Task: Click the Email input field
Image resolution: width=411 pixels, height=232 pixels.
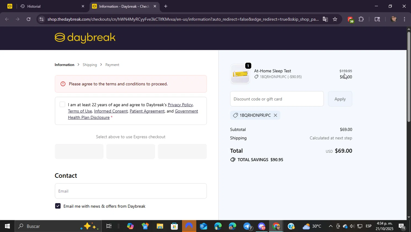Action: pyautogui.click(x=131, y=191)
